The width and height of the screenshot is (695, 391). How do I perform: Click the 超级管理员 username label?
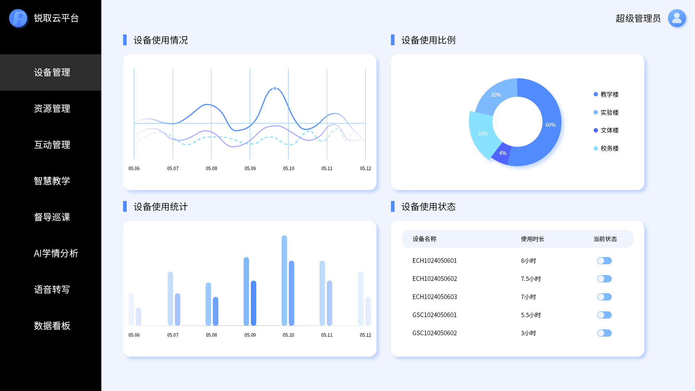[638, 18]
